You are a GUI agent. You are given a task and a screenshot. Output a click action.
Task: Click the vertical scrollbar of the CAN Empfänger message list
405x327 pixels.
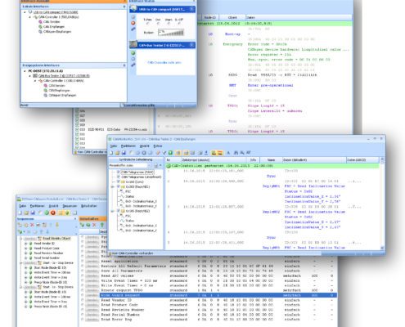382,203
